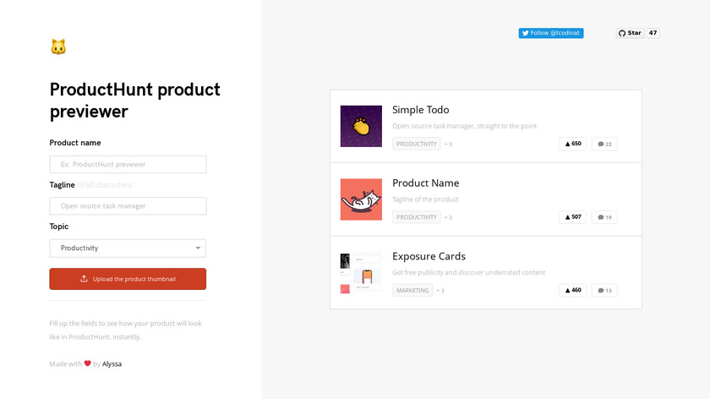The image size is (710, 399).
Task: Upvote Simple Todo with 650 votes
Action: 572,144
